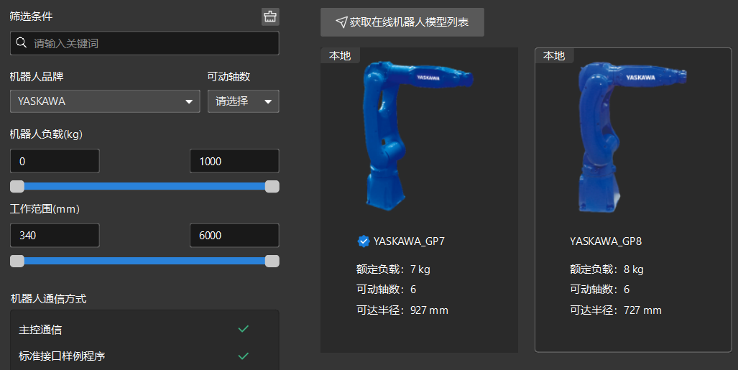Click the keyword search input field
Viewport: 738px width, 370px height.
pos(144,43)
